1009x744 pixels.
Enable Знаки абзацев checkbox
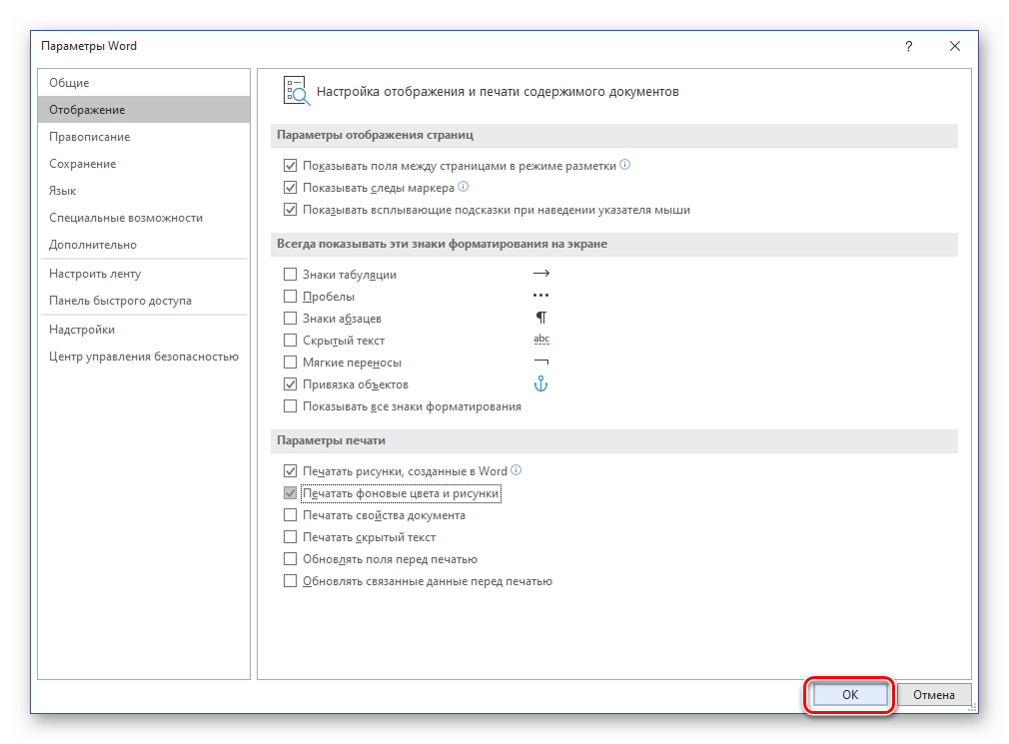[291, 319]
